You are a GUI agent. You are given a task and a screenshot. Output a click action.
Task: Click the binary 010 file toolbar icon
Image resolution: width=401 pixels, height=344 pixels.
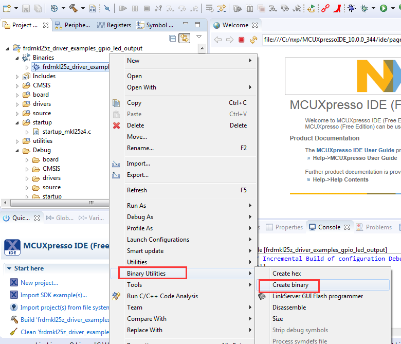coord(93,8)
